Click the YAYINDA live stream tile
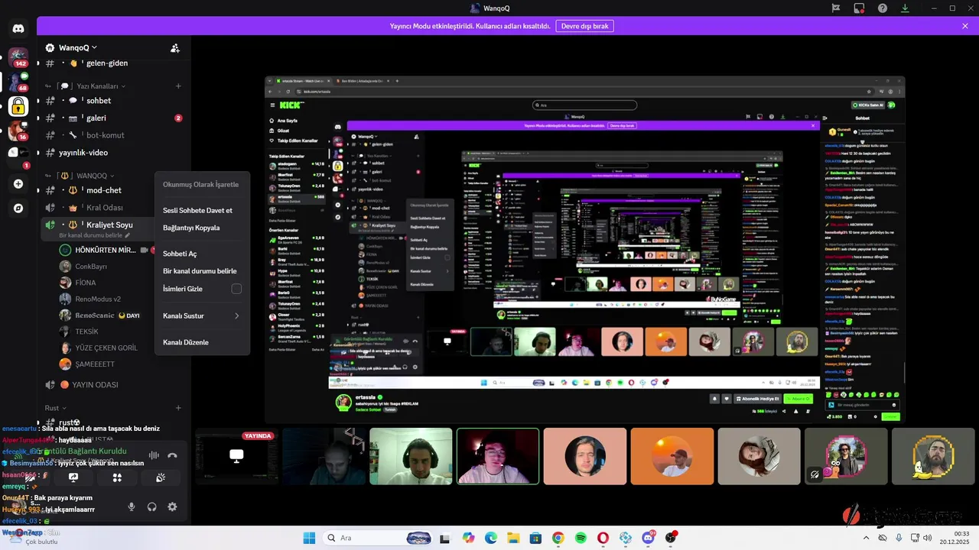The height and width of the screenshot is (550, 979). (236, 456)
